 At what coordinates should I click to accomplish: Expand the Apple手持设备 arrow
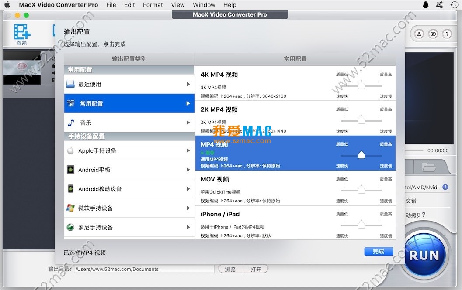point(188,150)
